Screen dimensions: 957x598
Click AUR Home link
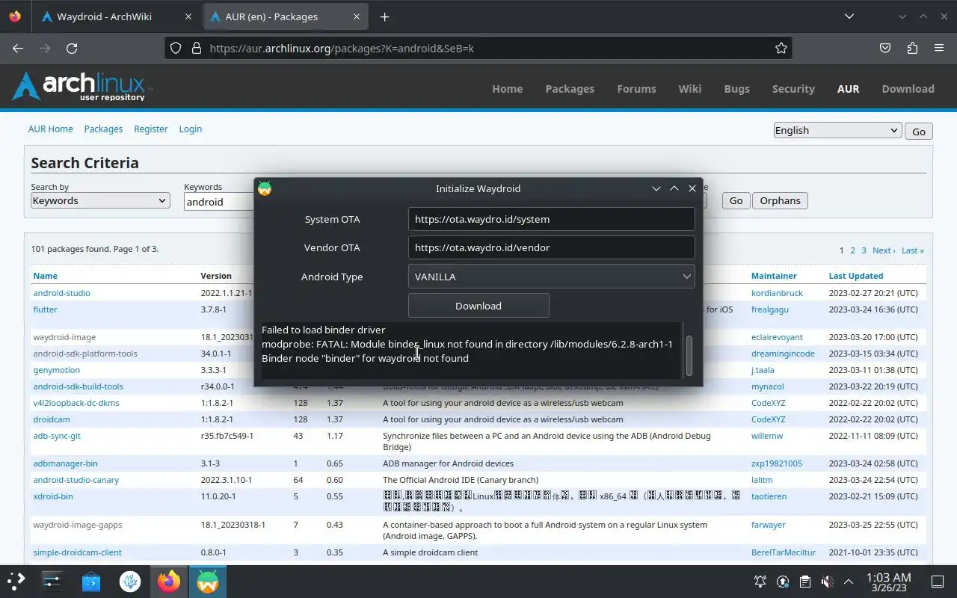click(x=51, y=129)
